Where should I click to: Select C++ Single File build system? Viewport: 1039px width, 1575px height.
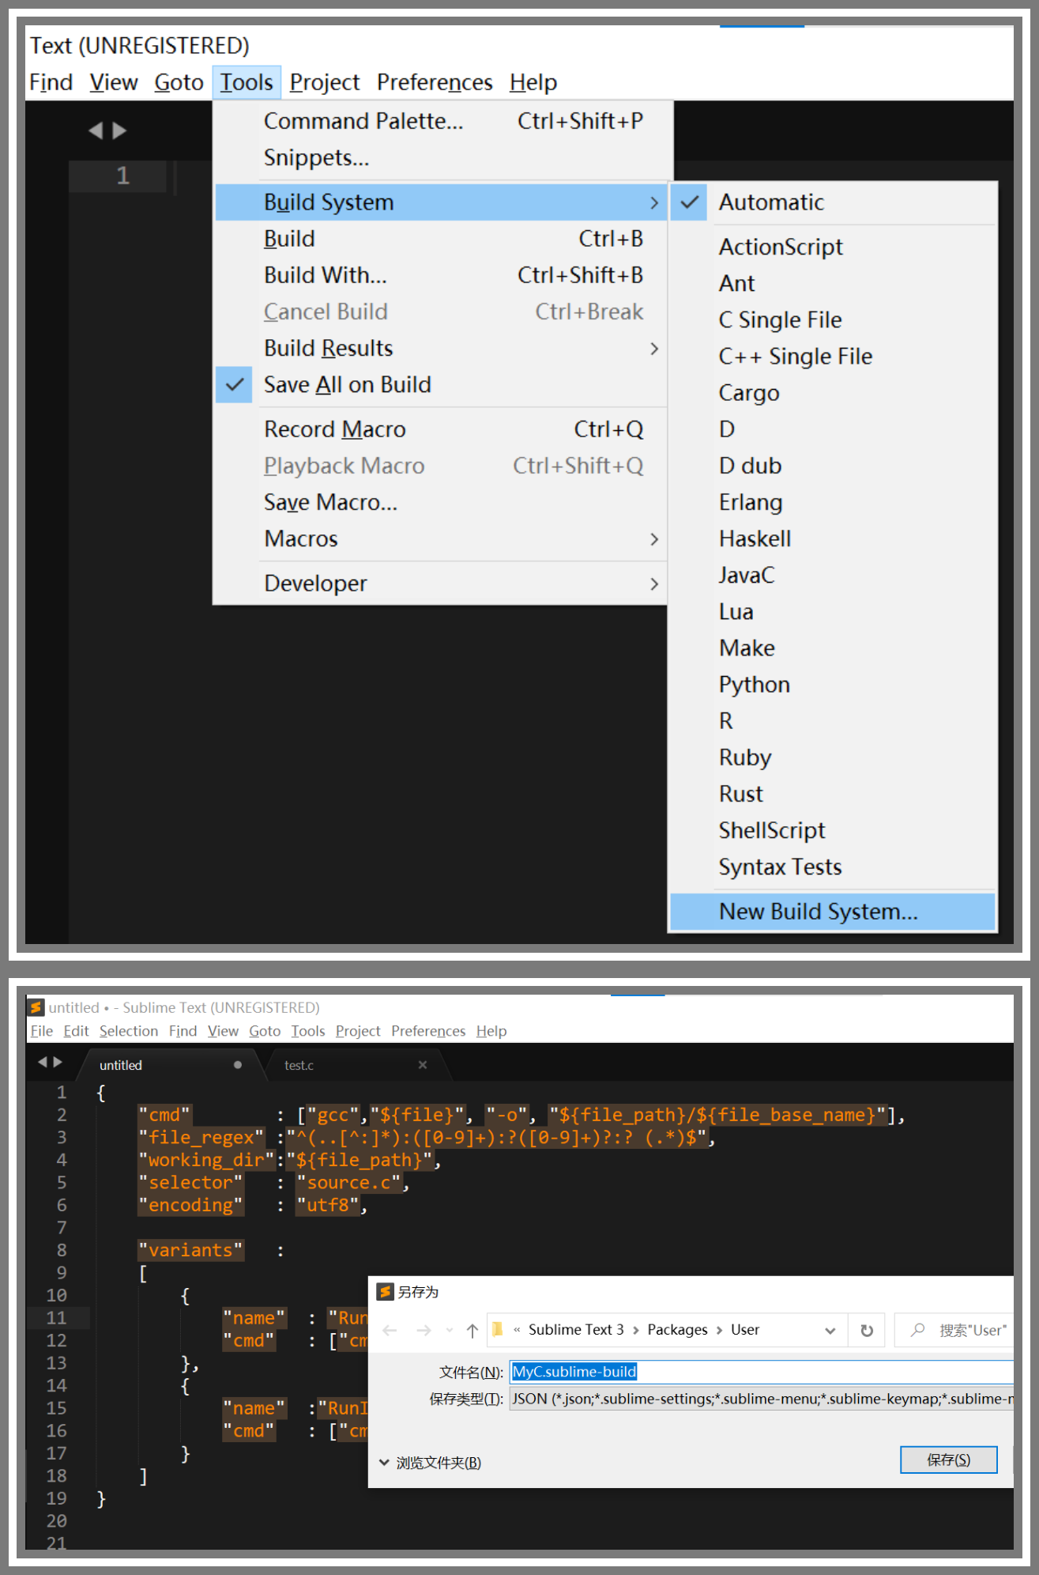[x=832, y=357]
